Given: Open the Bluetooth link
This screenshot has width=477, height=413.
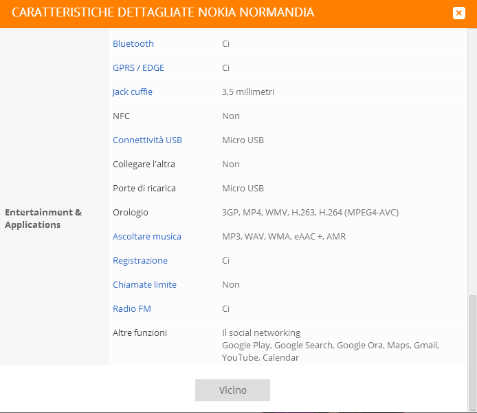Looking at the screenshot, I should (x=133, y=43).
